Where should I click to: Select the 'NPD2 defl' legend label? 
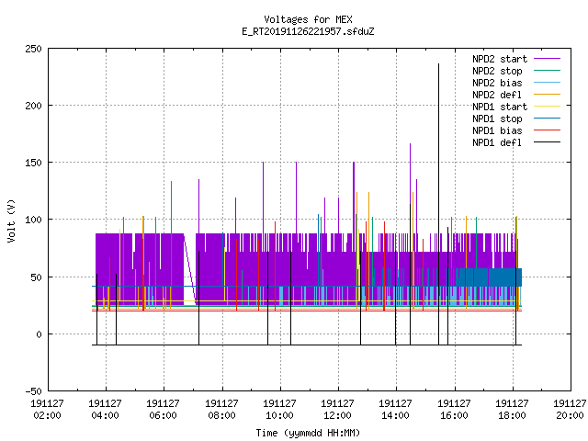coord(497,95)
